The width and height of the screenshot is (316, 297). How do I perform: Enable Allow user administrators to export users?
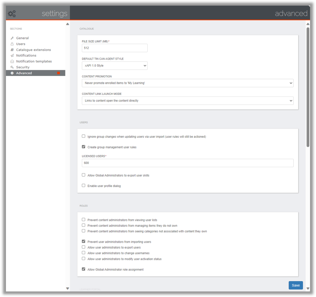tap(83, 247)
